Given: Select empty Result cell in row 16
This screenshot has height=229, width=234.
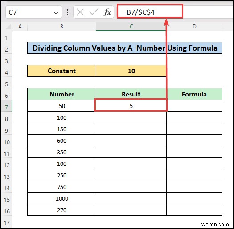Looking at the screenshot, I should coord(131,210).
